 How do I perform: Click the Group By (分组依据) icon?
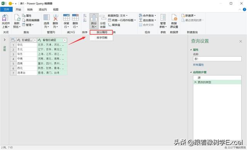tap(103, 18)
